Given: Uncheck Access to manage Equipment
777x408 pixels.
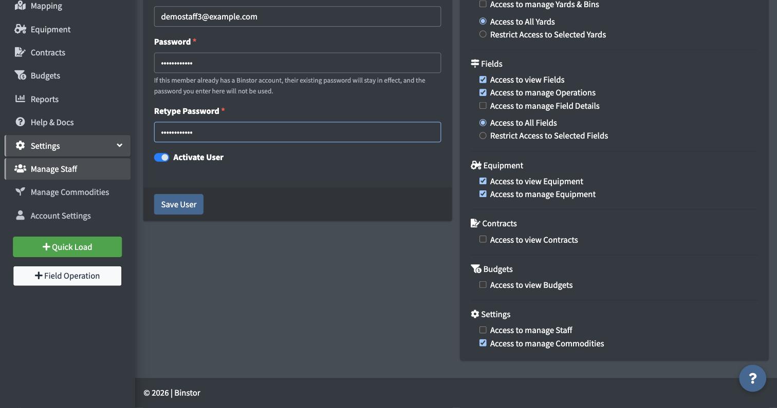Looking at the screenshot, I should (483, 194).
